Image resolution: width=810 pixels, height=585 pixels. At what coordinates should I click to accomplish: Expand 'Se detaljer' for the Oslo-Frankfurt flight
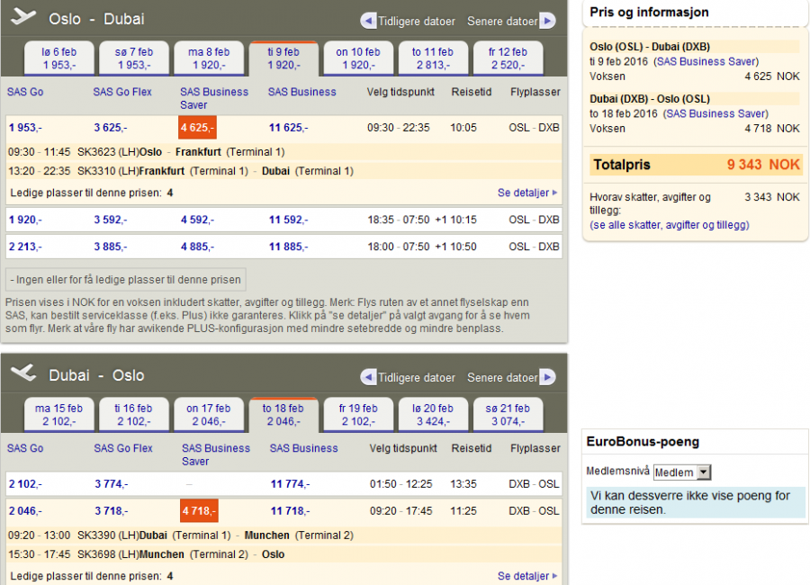pos(527,193)
